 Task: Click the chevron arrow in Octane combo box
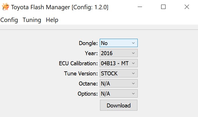click(133, 83)
